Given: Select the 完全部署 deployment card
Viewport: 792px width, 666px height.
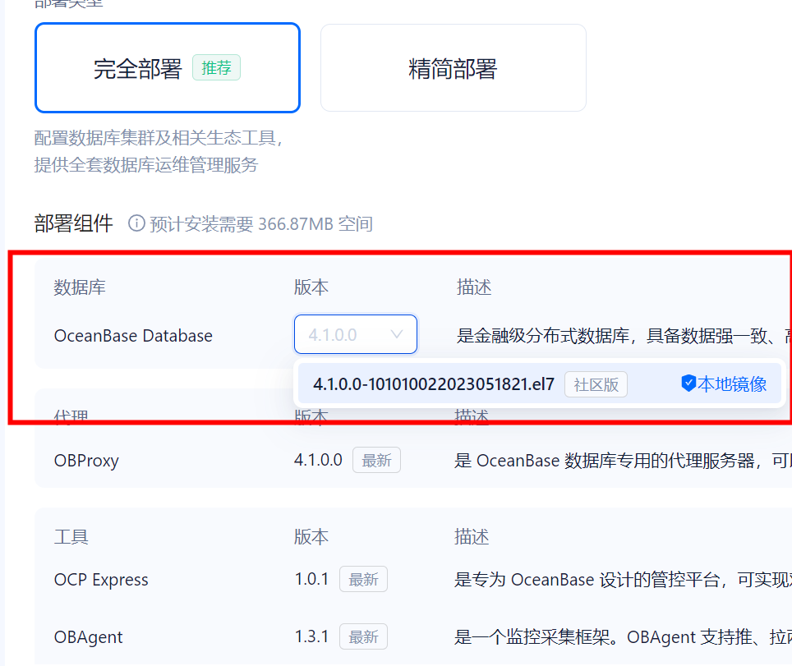Looking at the screenshot, I should point(167,67).
